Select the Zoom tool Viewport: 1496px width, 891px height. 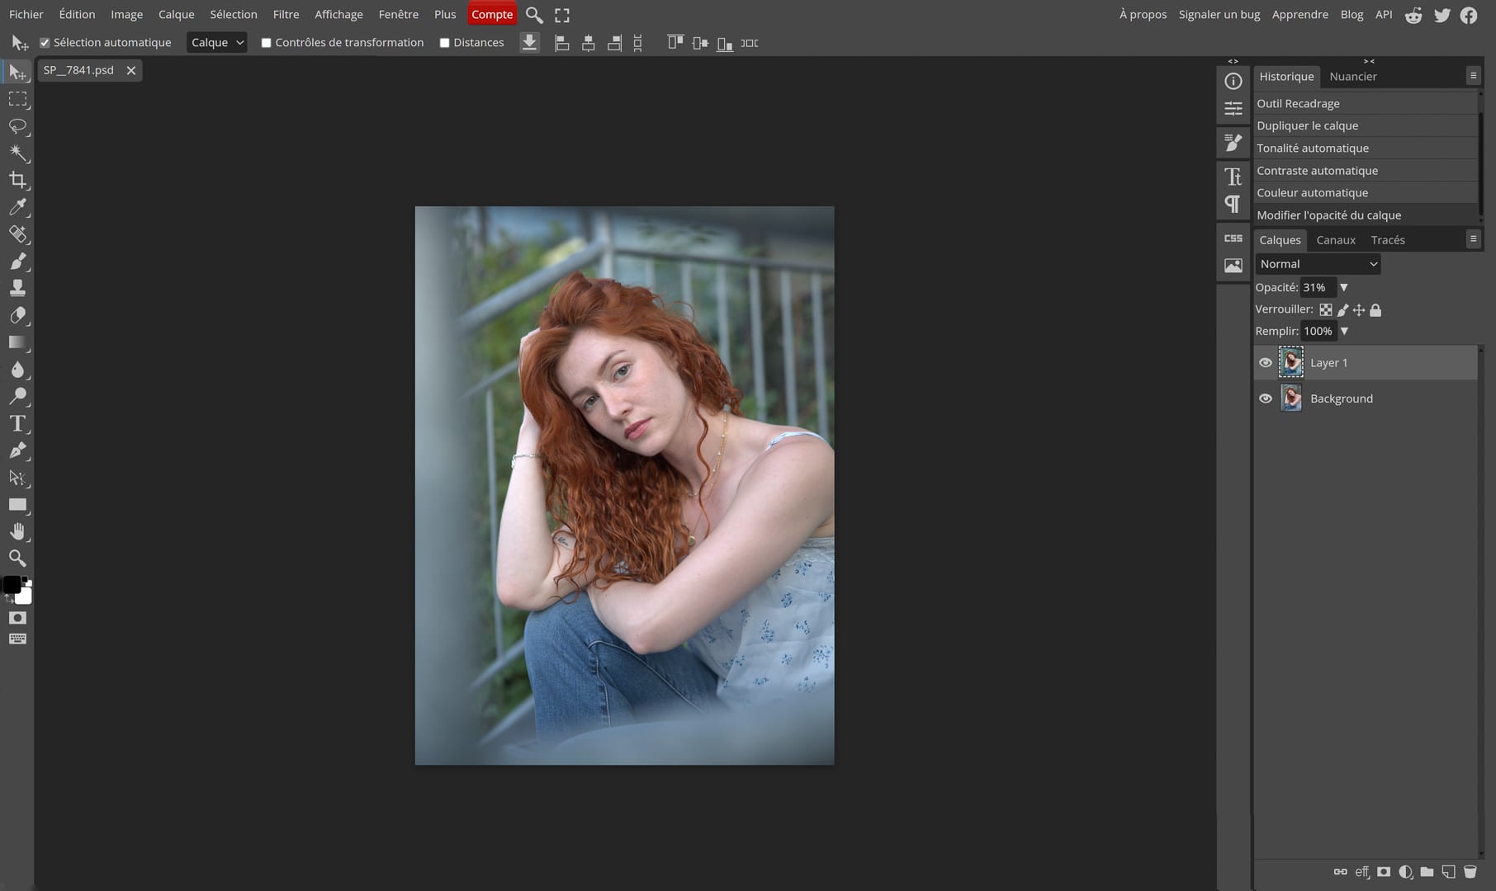click(17, 559)
